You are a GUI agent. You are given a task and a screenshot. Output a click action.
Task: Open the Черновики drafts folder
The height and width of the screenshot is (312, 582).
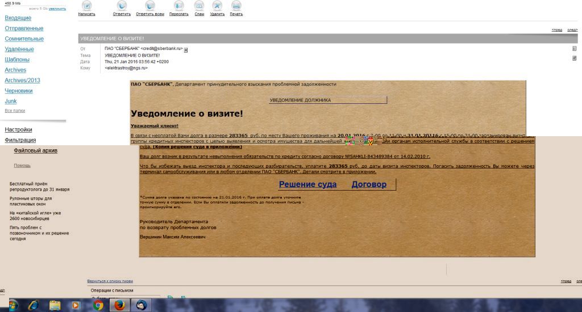[19, 90]
